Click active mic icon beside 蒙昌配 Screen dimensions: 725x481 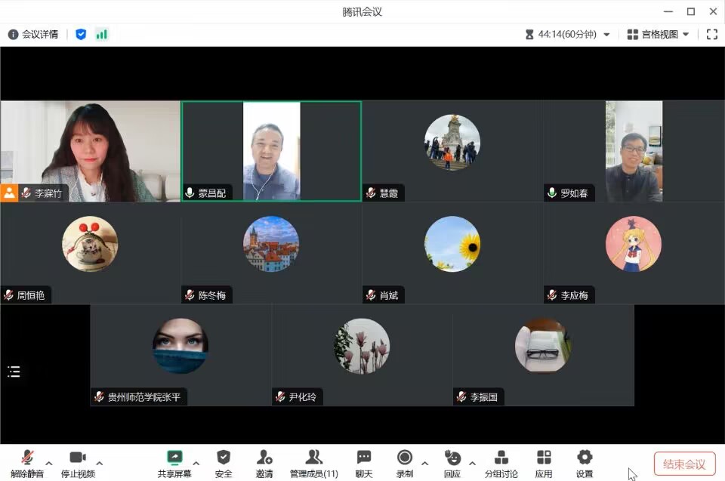coord(190,193)
